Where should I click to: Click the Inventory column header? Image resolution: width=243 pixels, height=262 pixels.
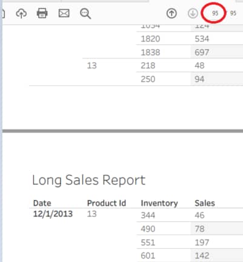click(x=159, y=203)
